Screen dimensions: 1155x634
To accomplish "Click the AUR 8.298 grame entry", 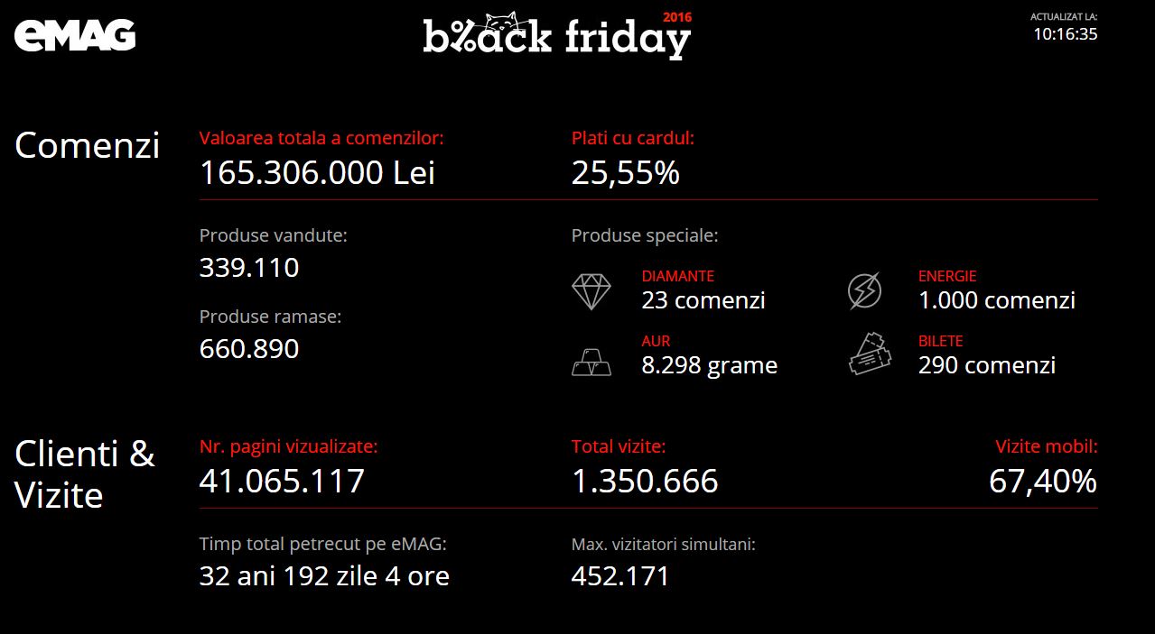I will click(x=710, y=355).
